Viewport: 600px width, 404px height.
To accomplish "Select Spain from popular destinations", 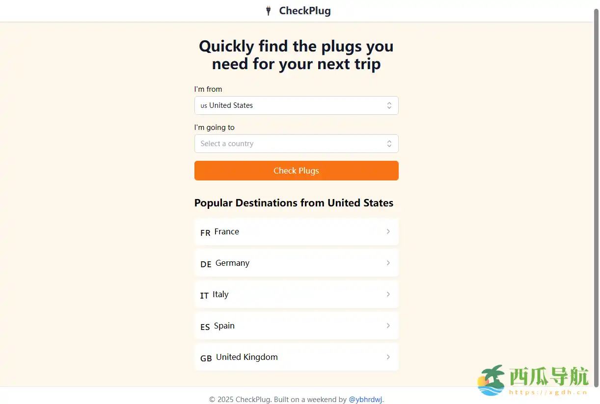I will (x=296, y=326).
